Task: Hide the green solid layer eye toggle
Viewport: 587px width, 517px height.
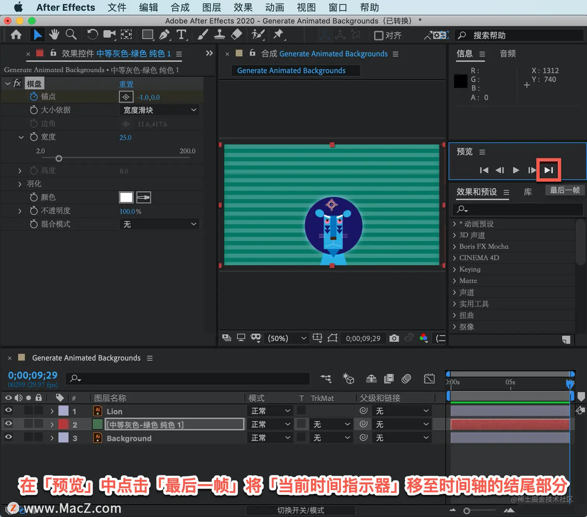Action: click(8, 423)
